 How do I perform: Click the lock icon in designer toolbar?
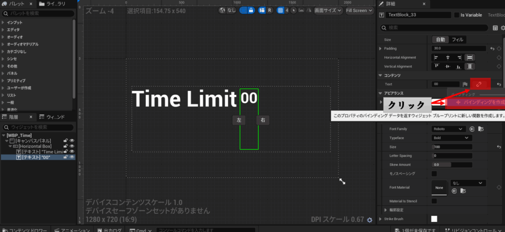coord(251,10)
